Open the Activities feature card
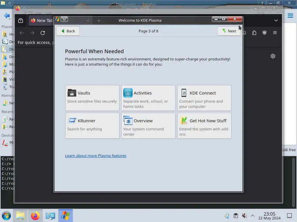The height and width of the screenshot is (222, 297). 148,98
